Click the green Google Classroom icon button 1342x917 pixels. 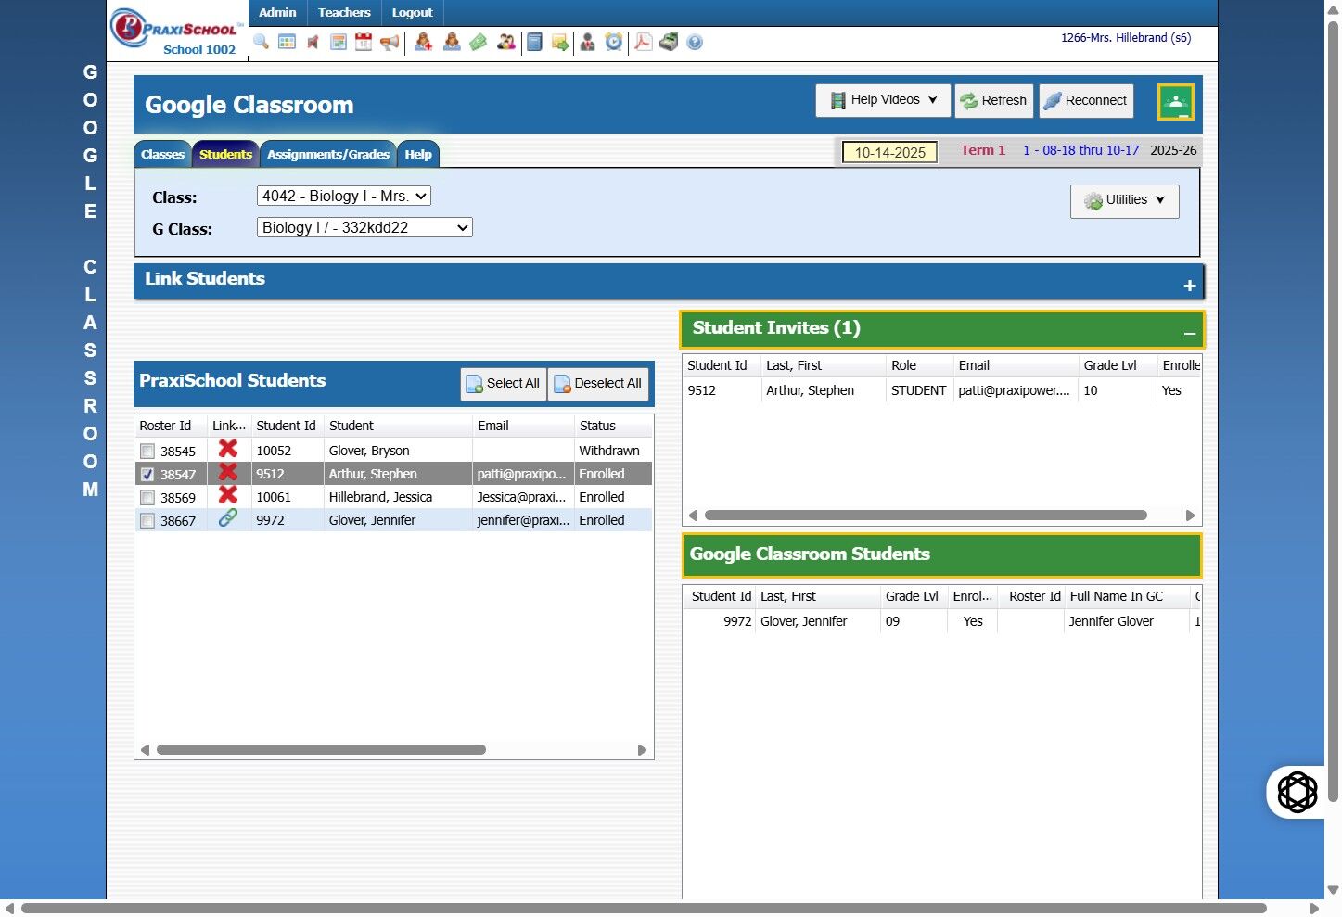tap(1175, 102)
